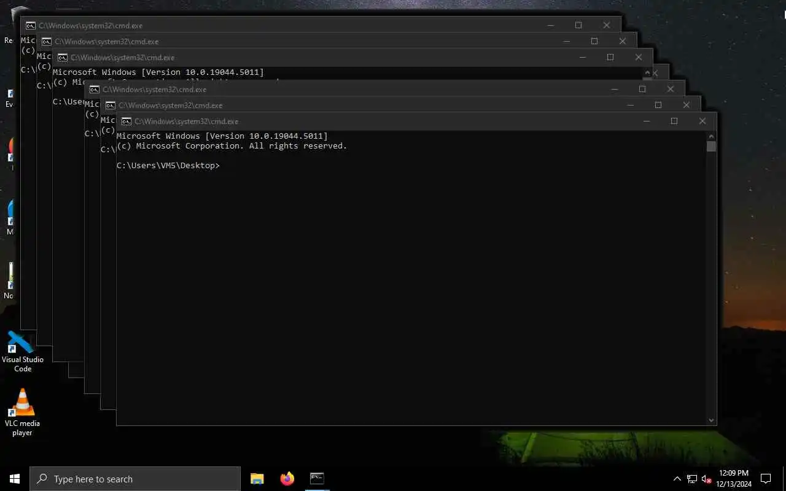Maximize the frontmost cmd window
This screenshot has height=491, width=786.
point(674,121)
